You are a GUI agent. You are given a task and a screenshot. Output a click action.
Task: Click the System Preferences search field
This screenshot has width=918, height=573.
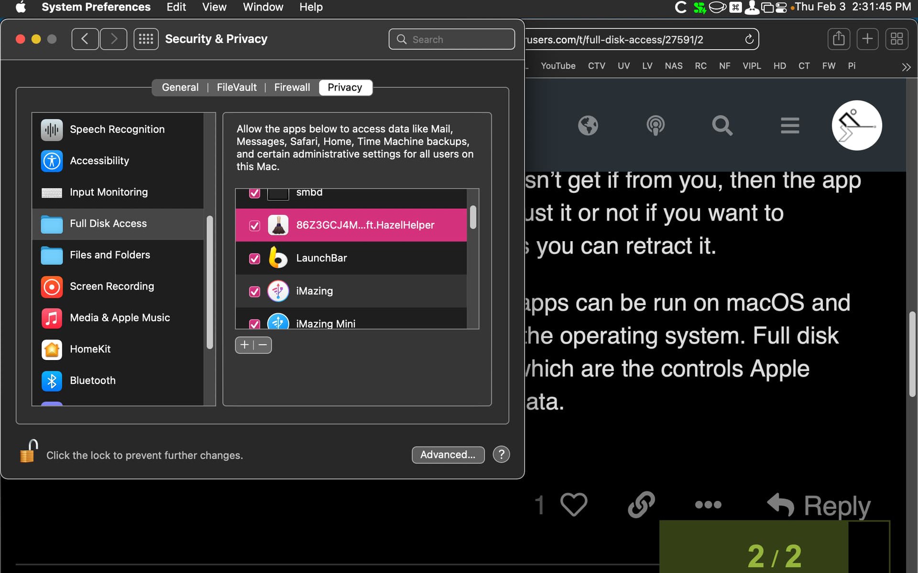tap(452, 39)
